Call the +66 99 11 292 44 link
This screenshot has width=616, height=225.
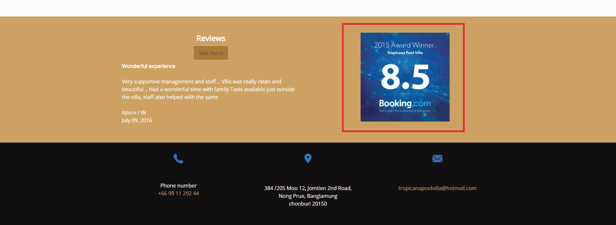(x=178, y=193)
